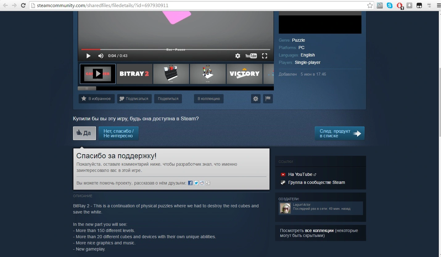Open the fourth thumbnail with white platform

pyautogui.click(x=208, y=74)
